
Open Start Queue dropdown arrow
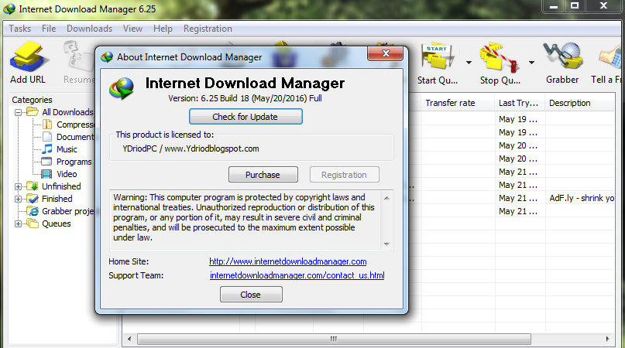tap(469, 63)
